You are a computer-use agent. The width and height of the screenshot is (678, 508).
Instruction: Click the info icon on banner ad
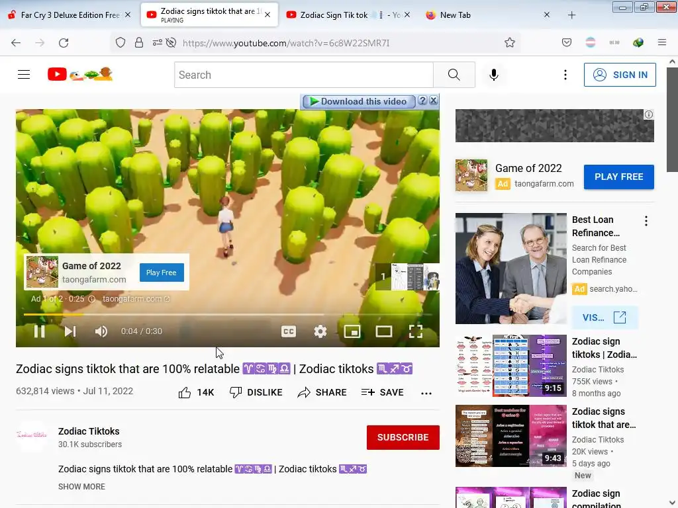click(649, 114)
